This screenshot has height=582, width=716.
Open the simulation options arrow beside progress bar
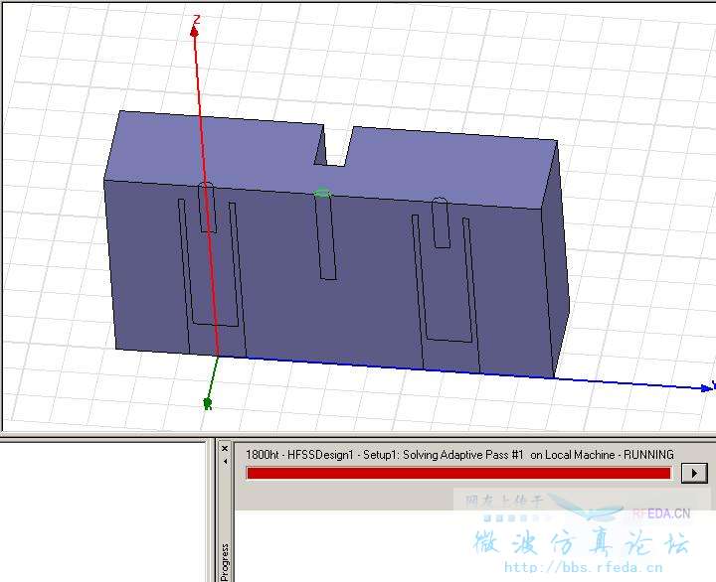pos(694,473)
